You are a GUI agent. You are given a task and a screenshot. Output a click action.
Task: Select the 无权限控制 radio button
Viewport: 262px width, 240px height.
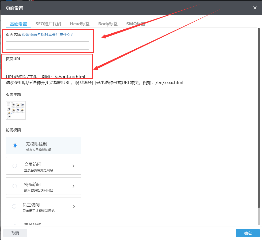coord(15,145)
